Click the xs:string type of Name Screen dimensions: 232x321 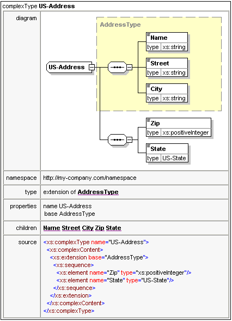click(174, 47)
